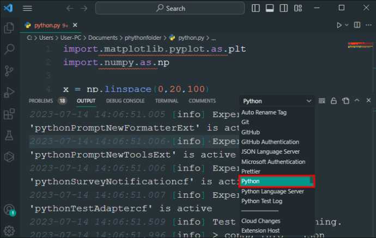
Task: Open Source Control view
Action: click(9, 71)
